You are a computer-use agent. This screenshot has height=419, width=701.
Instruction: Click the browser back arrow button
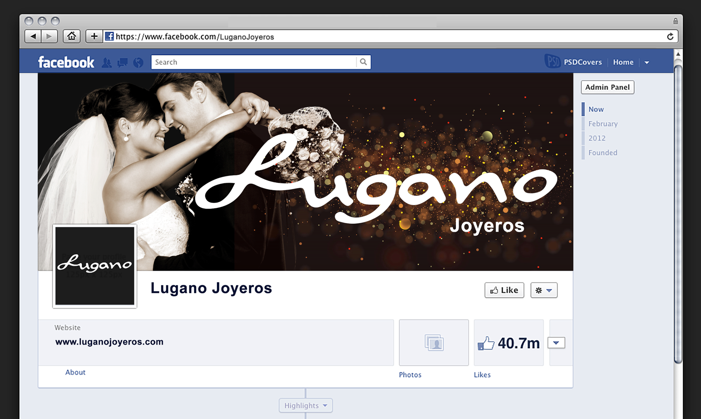click(33, 36)
